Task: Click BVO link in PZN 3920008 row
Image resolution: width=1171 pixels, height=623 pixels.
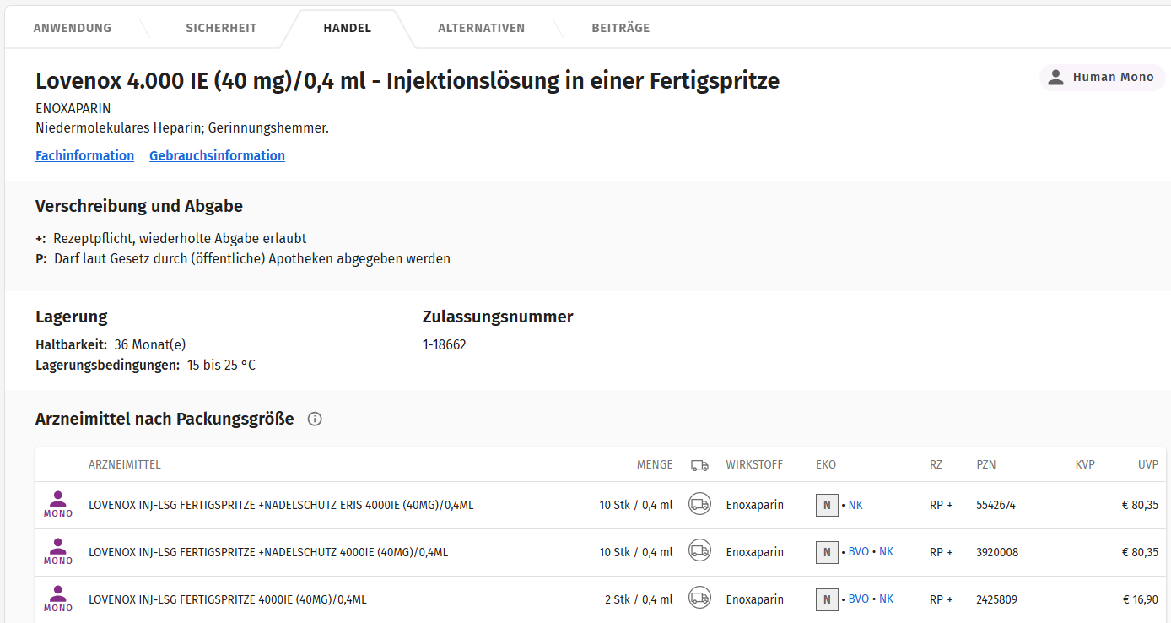Action: (x=858, y=552)
